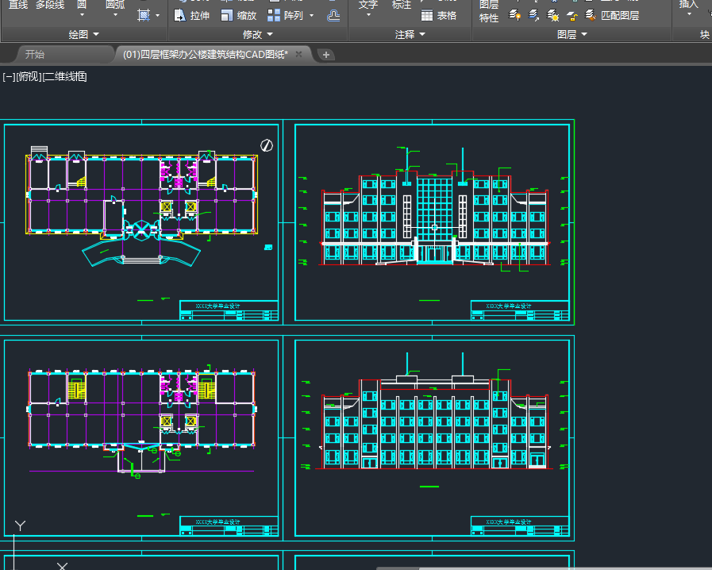The width and height of the screenshot is (712, 570).
Task: Click the Hatch pattern fill icon
Action: pyautogui.click(x=144, y=15)
